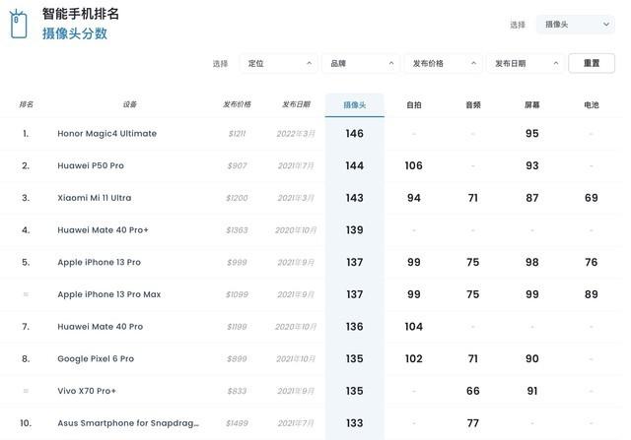Open Asus Smartphone for Snapdragon link
This screenshot has width=631, height=440.
128,423
